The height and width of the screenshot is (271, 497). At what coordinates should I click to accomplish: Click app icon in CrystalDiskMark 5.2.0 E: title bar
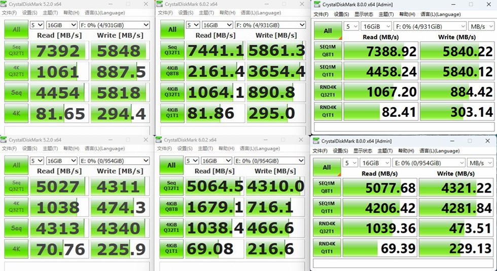pos(4,140)
